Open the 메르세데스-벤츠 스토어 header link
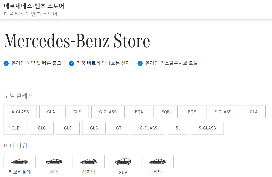This screenshot has height=177, width=272. (x=34, y=6)
